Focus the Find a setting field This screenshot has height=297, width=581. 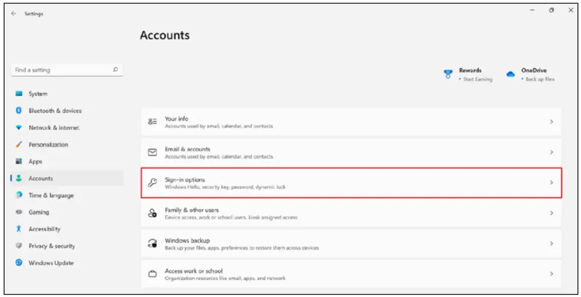coord(61,70)
